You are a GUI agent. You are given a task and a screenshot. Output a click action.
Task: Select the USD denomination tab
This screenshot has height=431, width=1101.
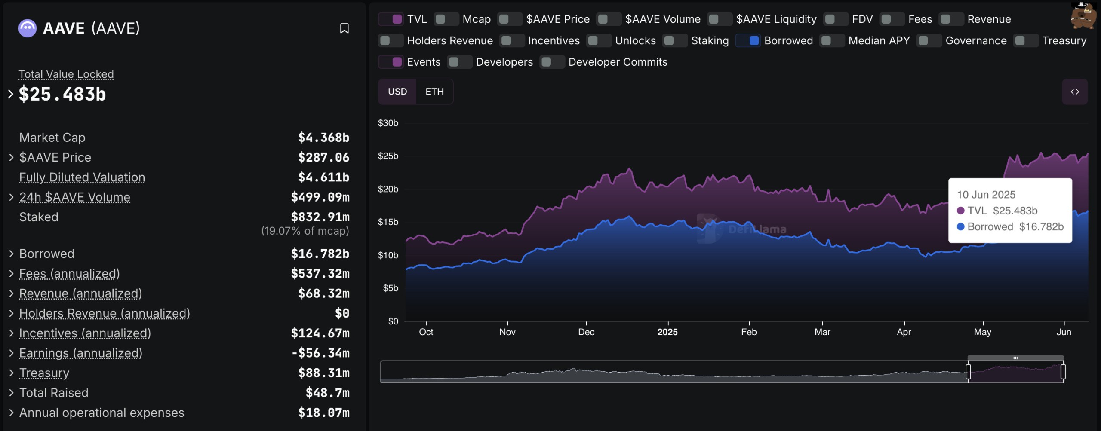tap(397, 92)
